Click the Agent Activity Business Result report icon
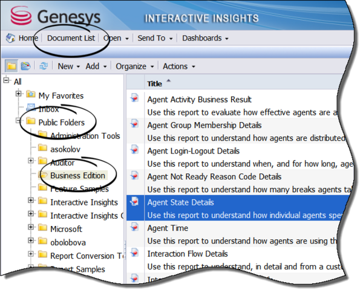Viewport: 363px width, 293px height. (x=134, y=98)
